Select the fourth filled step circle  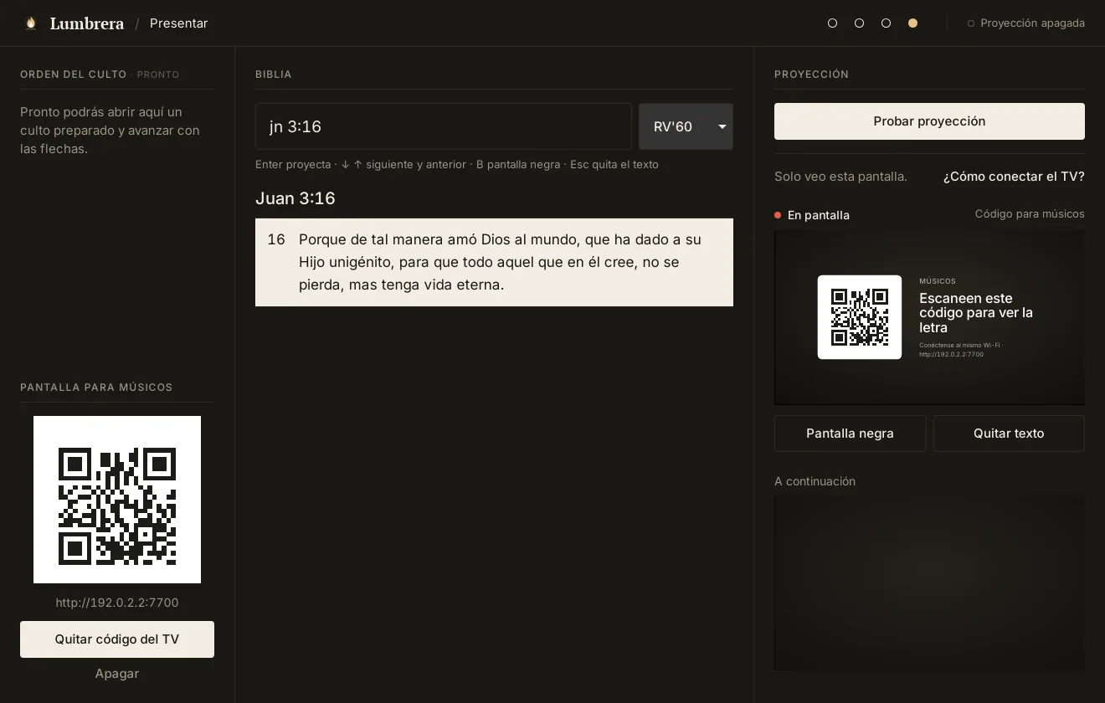click(912, 23)
